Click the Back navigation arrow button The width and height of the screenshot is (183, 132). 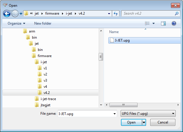[x=7, y=13]
